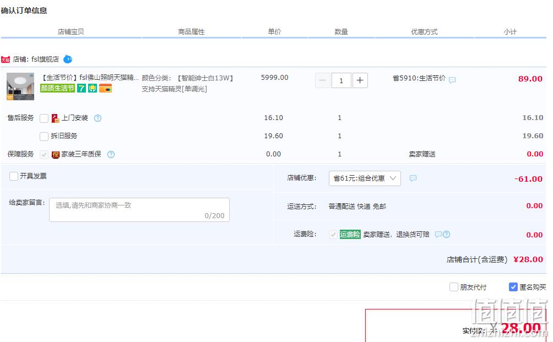The width and height of the screenshot is (553, 342).
Task: Click the Tmall logo icon beside the shop name
Action: [x=6, y=59]
